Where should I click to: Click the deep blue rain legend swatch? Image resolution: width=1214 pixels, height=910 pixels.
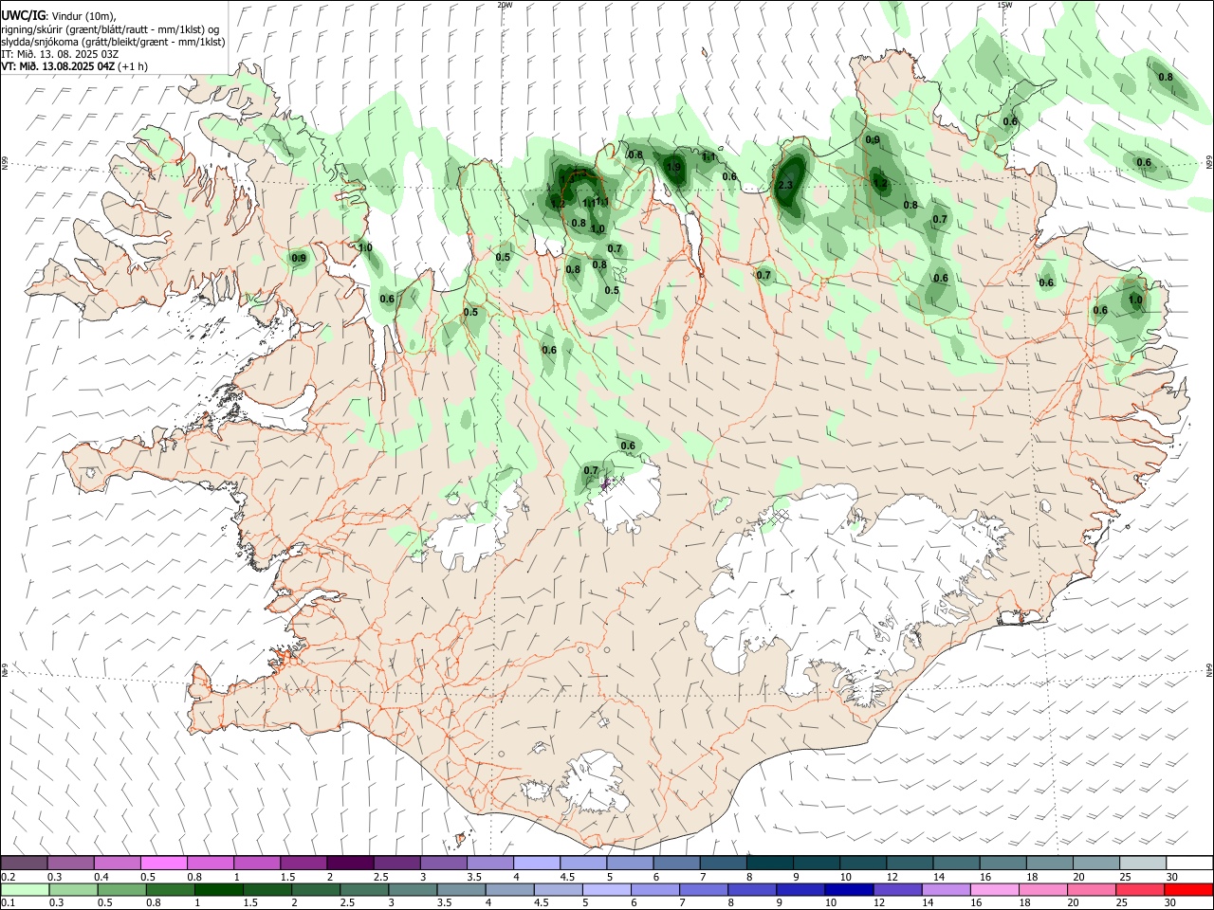click(x=847, y=889)
